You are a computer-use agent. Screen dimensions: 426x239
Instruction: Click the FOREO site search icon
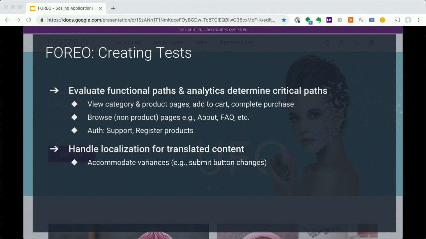(x=327, y=42)
